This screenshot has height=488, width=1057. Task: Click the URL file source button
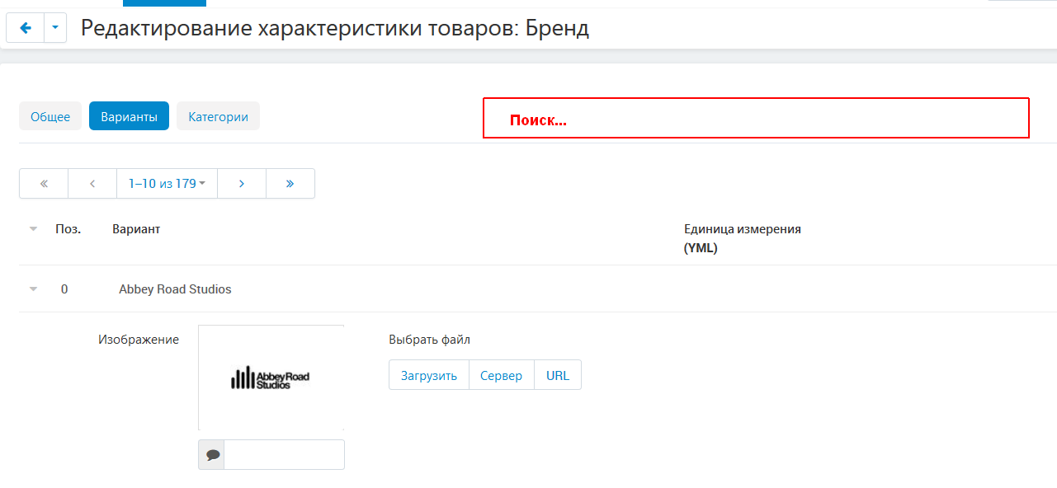pos(558,375)
